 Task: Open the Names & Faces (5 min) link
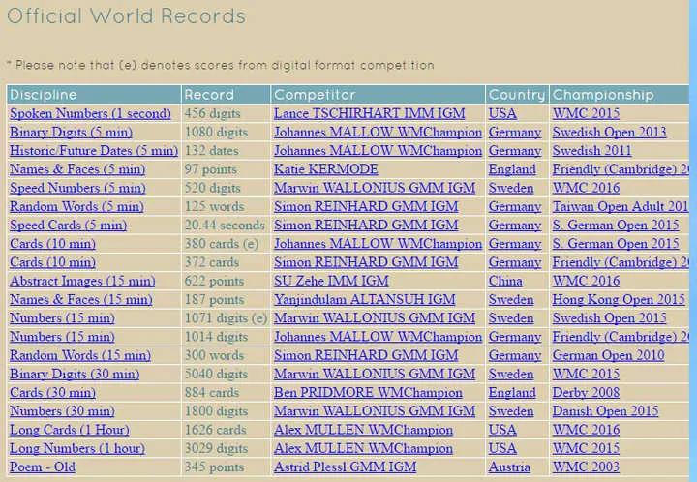77,169
